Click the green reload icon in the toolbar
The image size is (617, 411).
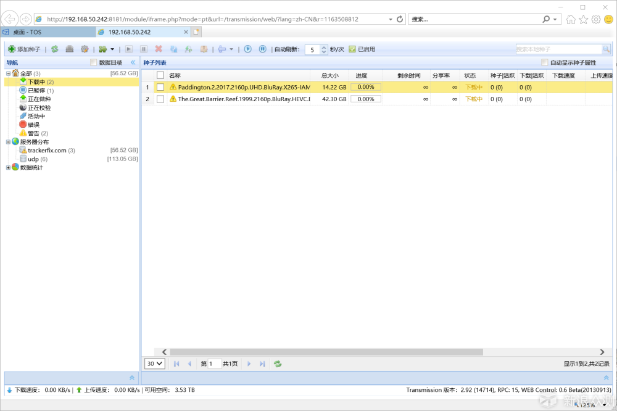pos(55,49)
